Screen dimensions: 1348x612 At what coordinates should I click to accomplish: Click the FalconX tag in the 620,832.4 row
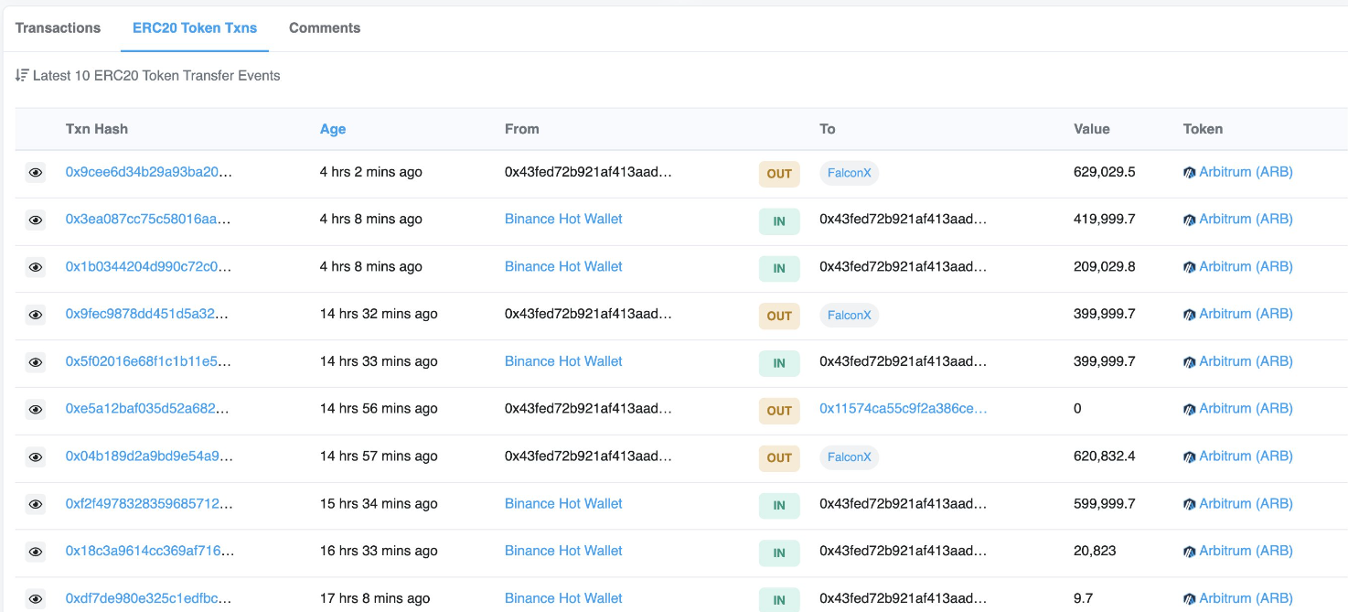tap(850, 456)
